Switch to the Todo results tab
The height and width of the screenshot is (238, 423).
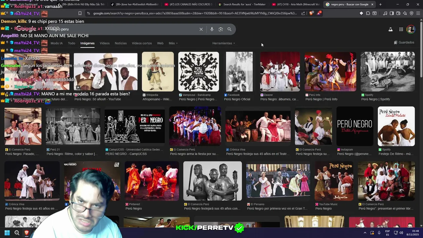point(71,43)
